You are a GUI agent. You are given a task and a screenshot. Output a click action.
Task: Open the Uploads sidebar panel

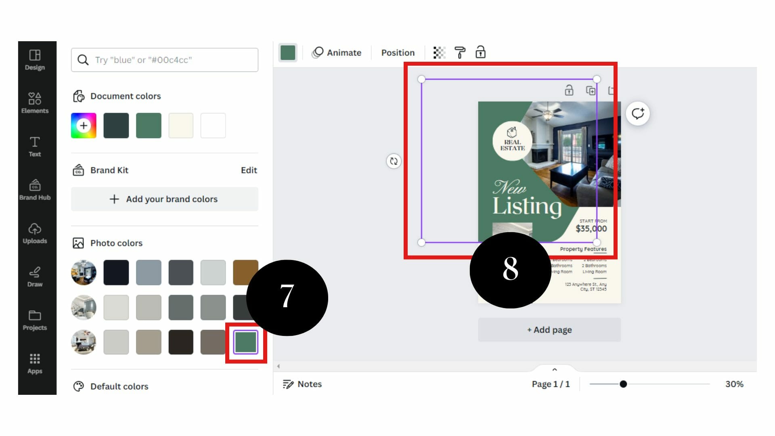(x=35, y=233)
